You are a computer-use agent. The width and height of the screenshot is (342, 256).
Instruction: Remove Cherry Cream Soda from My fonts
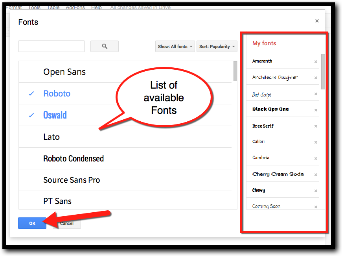[316, 175]
